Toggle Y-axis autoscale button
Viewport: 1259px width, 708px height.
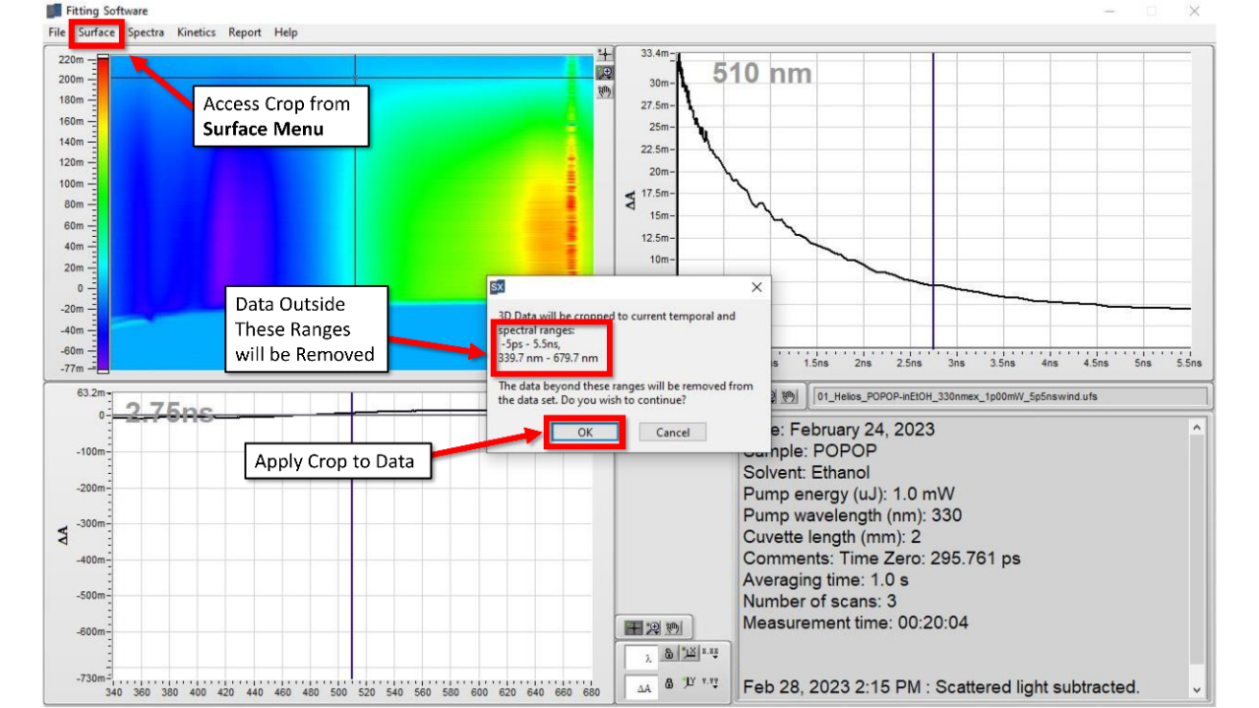[x=689, y=683]
